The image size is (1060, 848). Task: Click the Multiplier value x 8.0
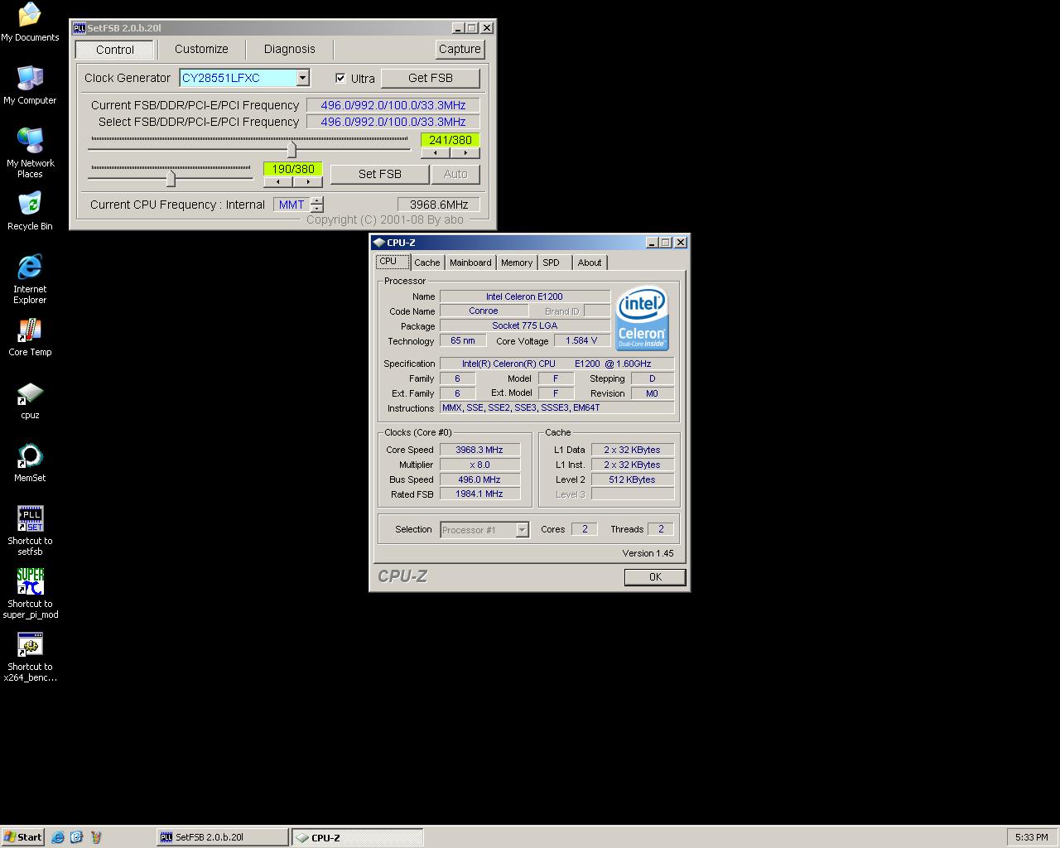coord(479,465)
